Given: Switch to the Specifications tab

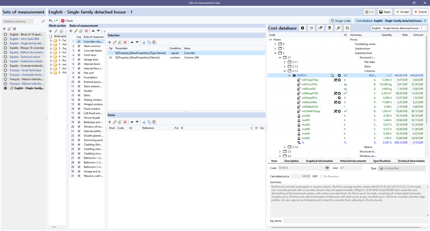Looking at the screenshot, I should point(382,161).
